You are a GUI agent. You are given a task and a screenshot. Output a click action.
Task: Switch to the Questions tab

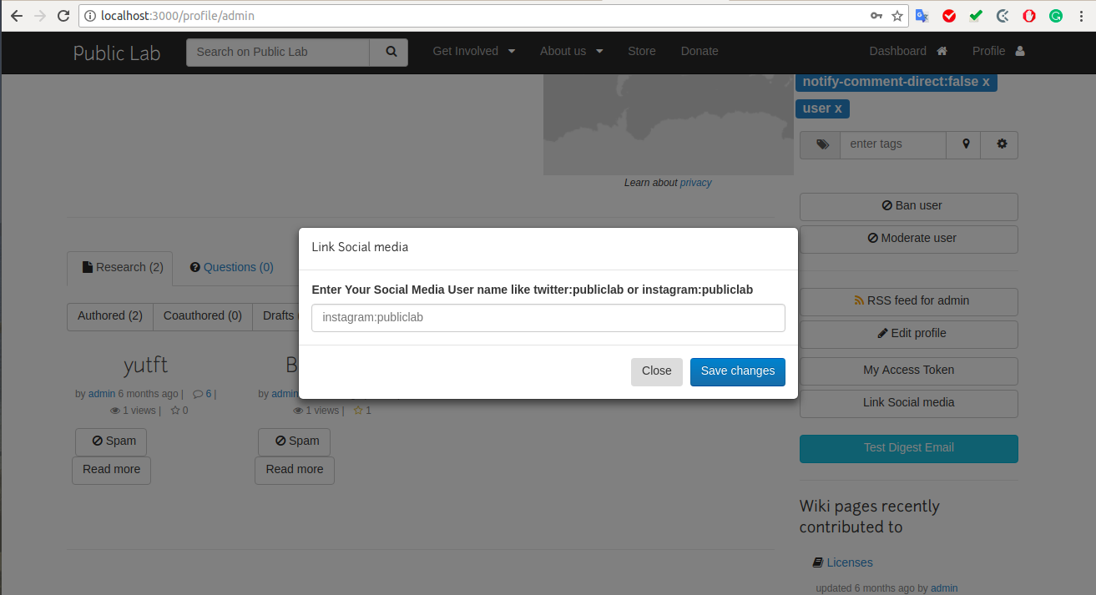coord(231,267)
